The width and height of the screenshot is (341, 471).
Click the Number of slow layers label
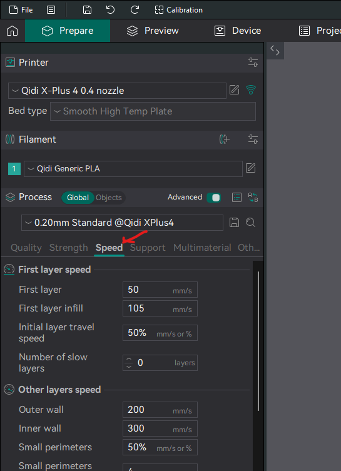click(53, 363)
